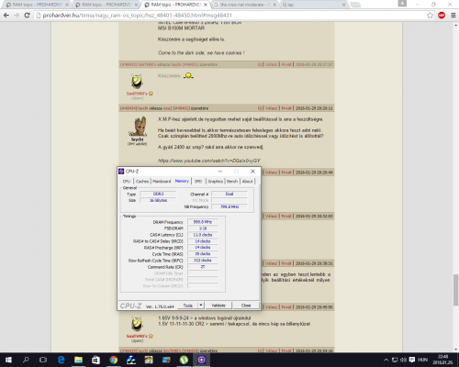The image size is (459, 367).
Task: Open the Chrome user profile button
Action: (x=402, y=4)
